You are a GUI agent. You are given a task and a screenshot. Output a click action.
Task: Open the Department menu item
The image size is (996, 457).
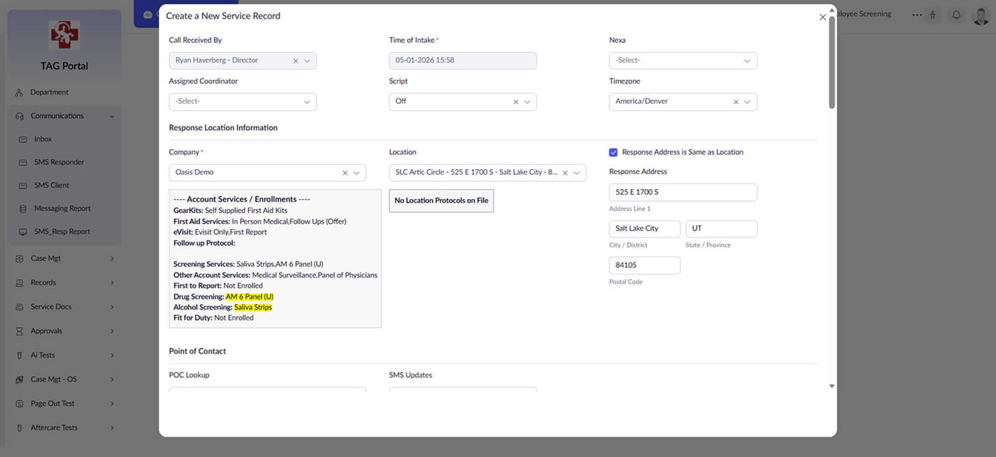click(49, 93)
